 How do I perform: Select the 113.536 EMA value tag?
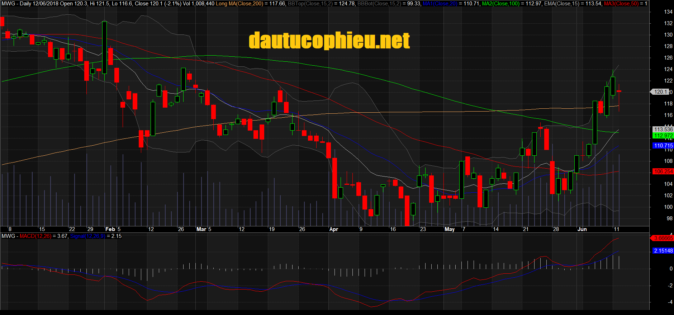click(663, 130)
